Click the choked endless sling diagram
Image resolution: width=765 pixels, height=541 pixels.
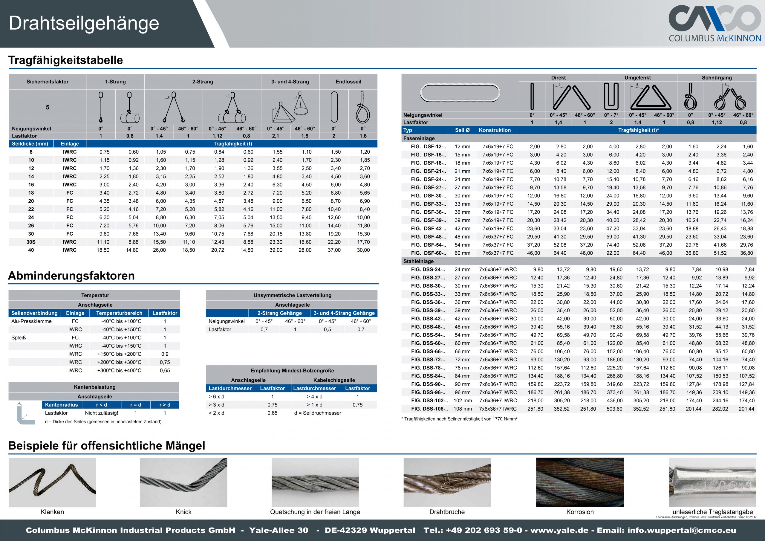[363, 107]
